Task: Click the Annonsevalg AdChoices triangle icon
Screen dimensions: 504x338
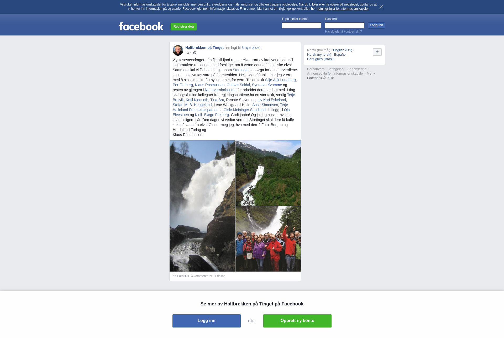Action: (x=329, y=74)
